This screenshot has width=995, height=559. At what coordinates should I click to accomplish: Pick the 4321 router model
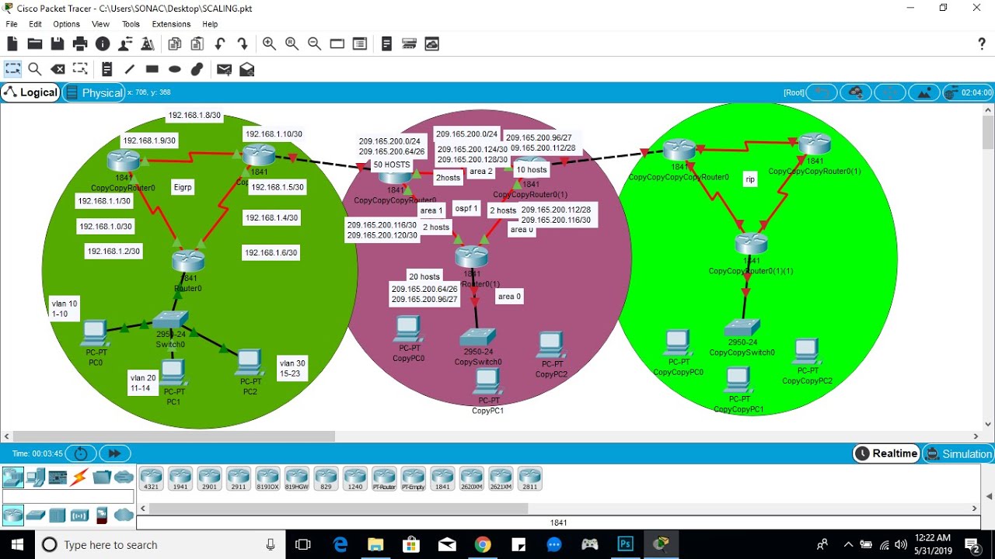151,479
